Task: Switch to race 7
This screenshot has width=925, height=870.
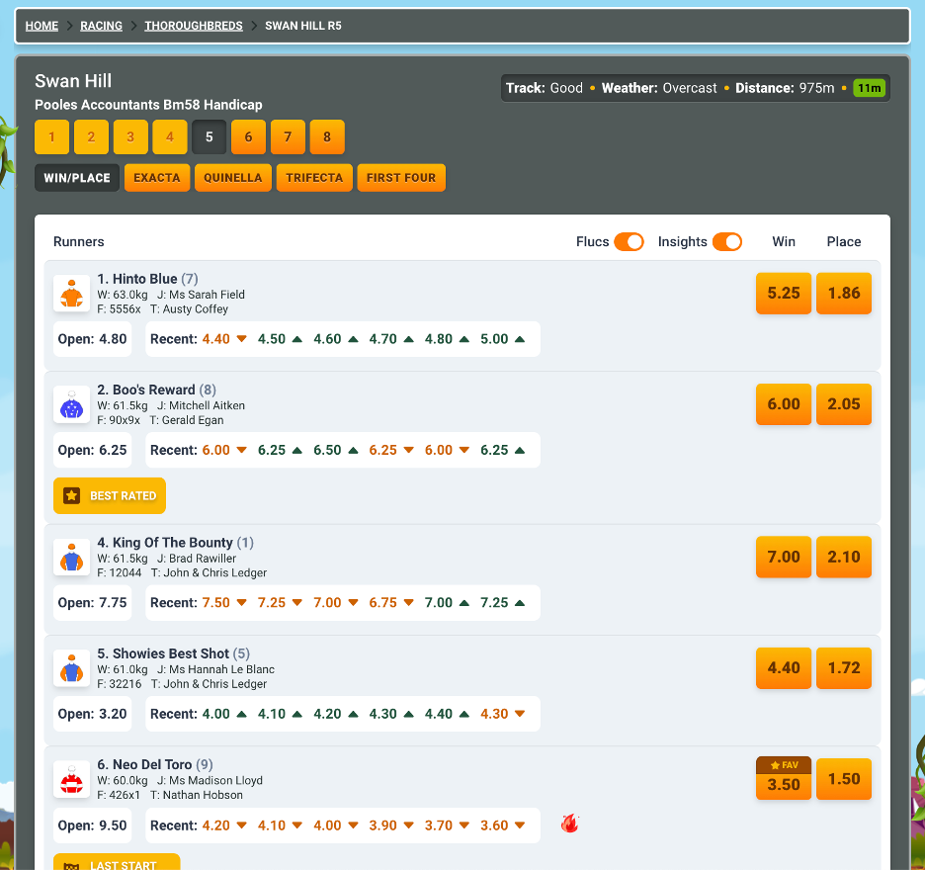Action: point(288,137)
